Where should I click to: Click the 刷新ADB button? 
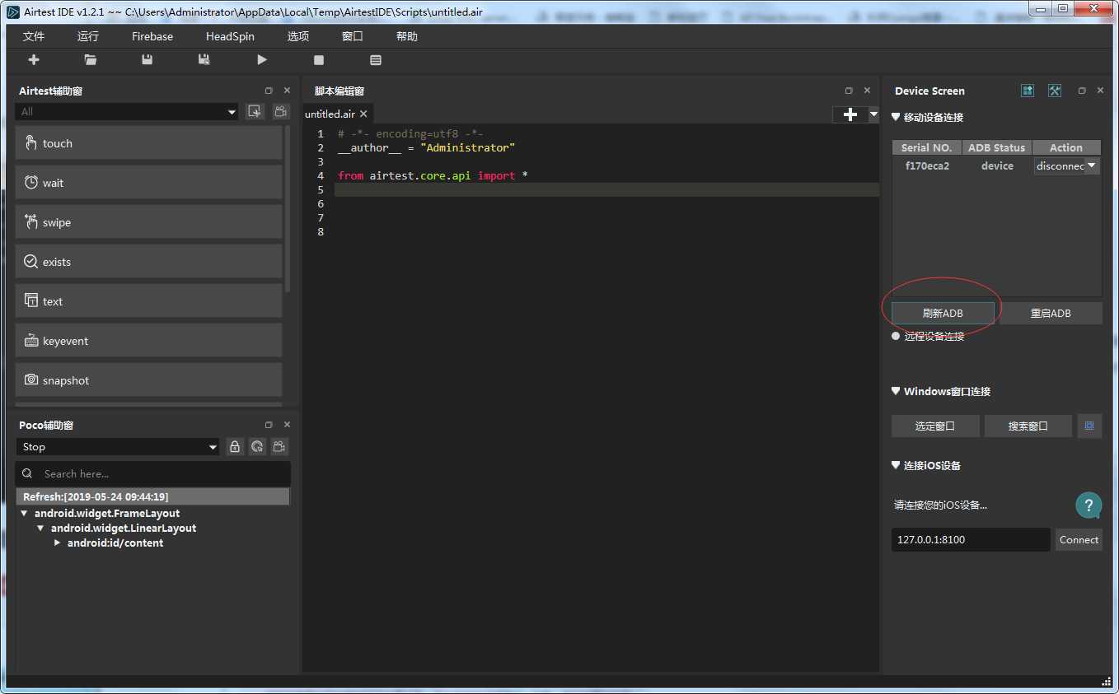tap(943, 313)
